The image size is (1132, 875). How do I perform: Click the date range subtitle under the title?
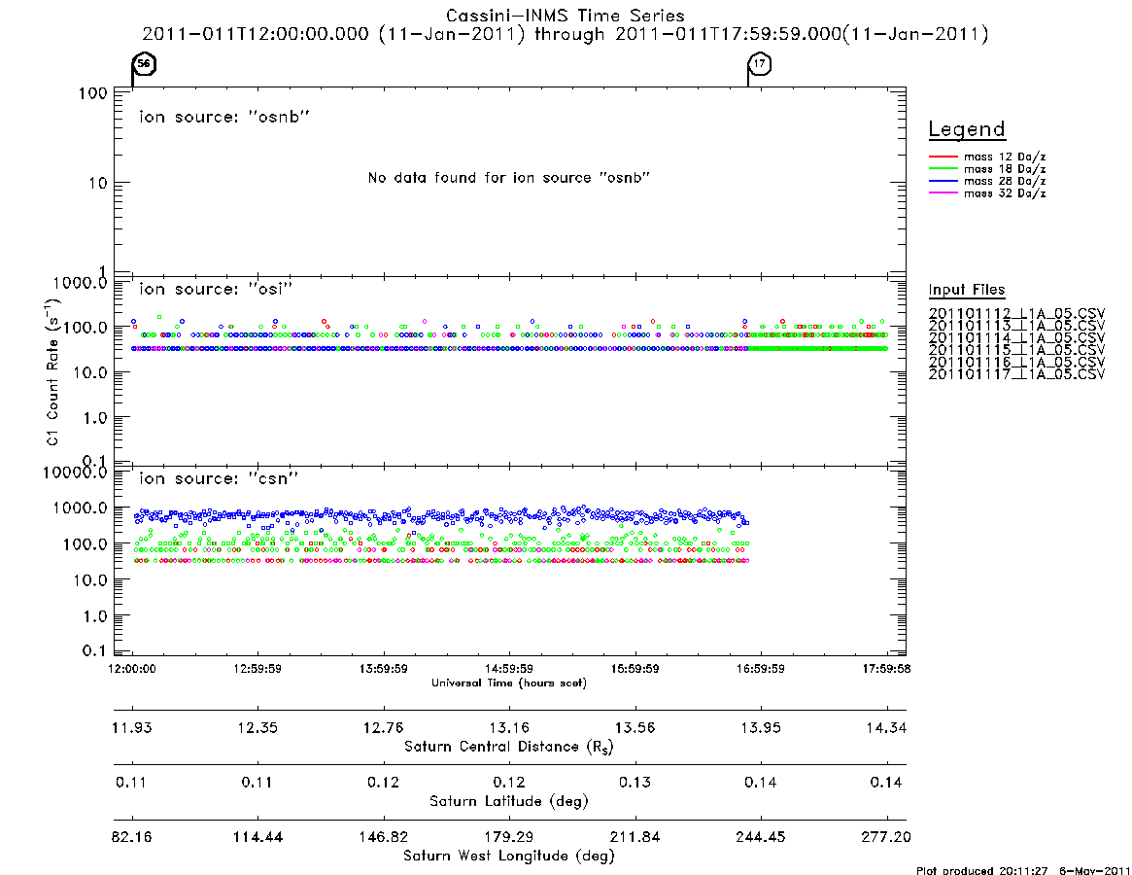tap(566, 34)
